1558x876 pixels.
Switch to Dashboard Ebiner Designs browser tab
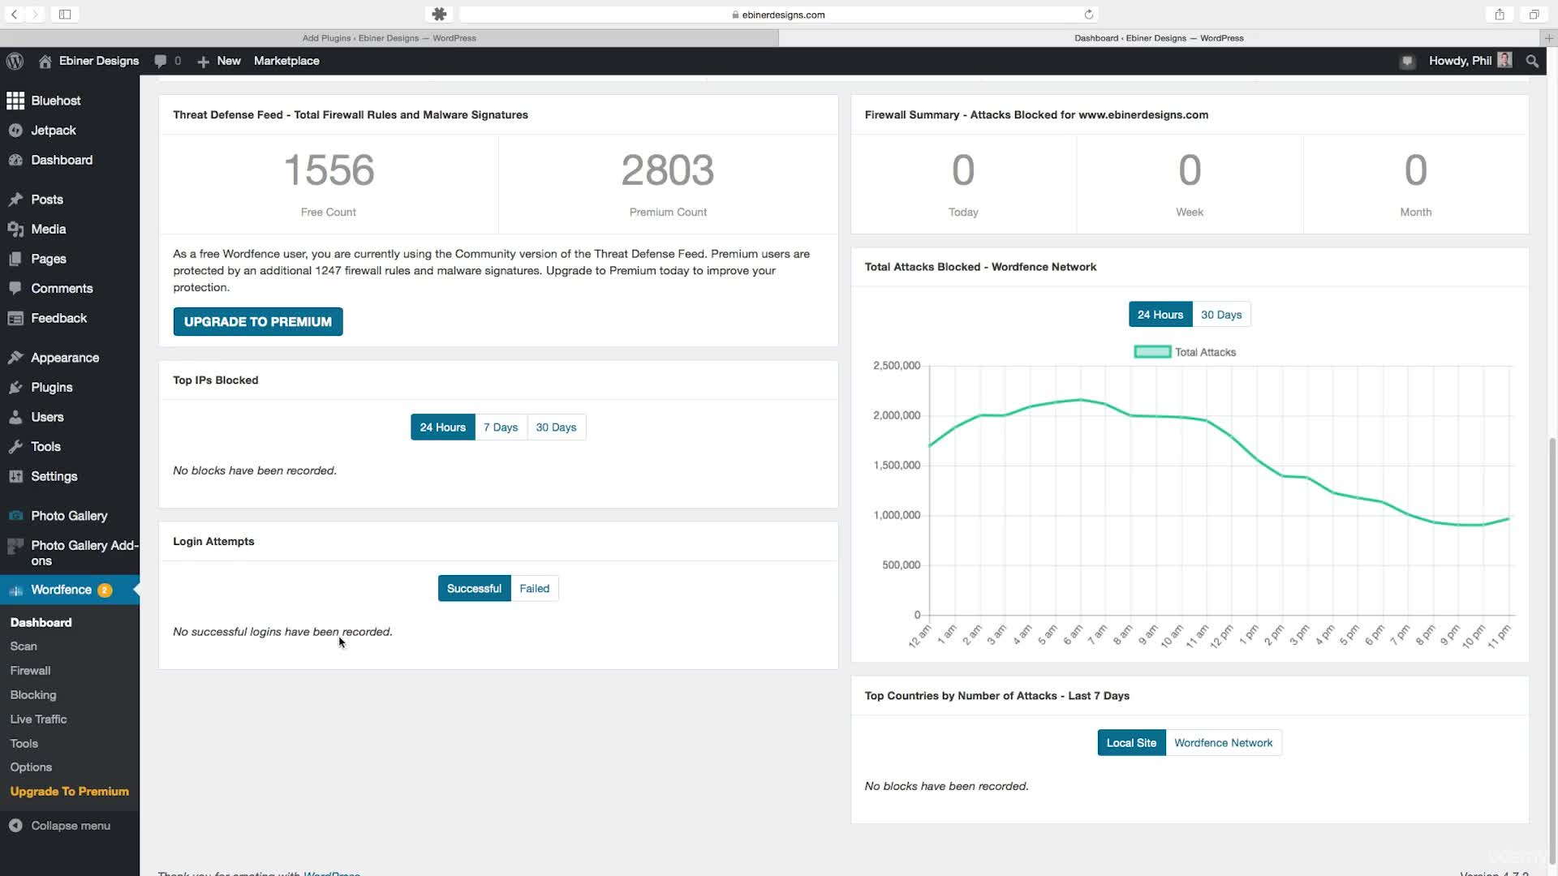tap(1159, 38)
